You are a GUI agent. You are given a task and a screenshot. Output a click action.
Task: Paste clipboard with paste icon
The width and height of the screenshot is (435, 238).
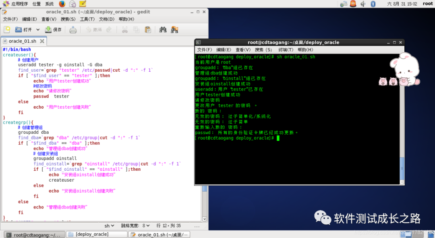148,30
